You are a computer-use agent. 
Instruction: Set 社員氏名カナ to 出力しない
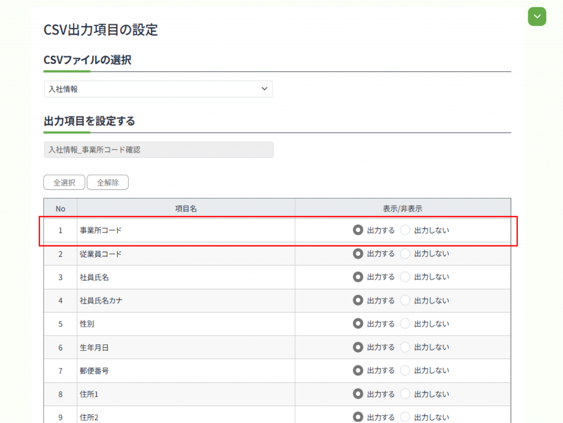406,300
